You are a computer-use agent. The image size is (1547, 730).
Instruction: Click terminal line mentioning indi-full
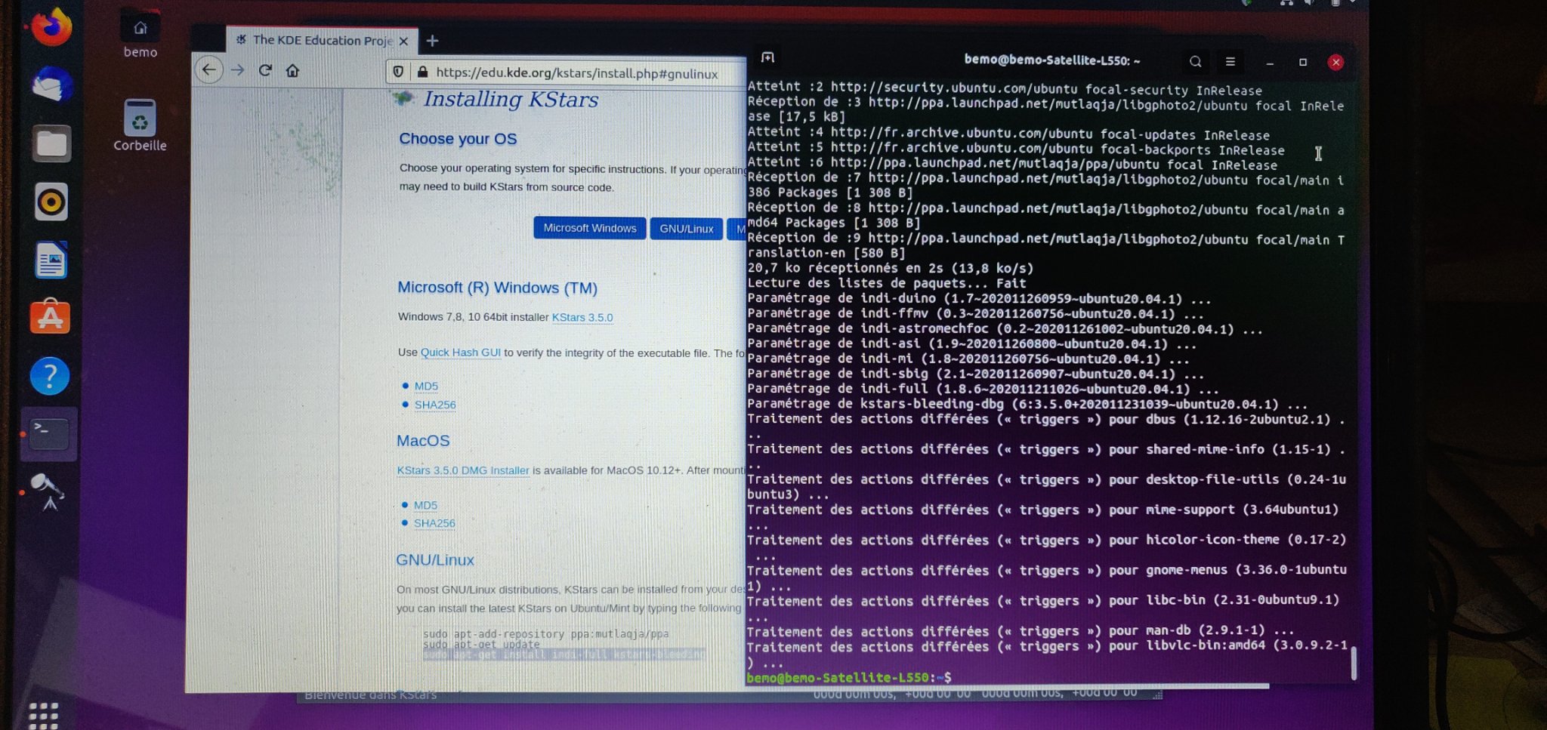pos(983,389)
